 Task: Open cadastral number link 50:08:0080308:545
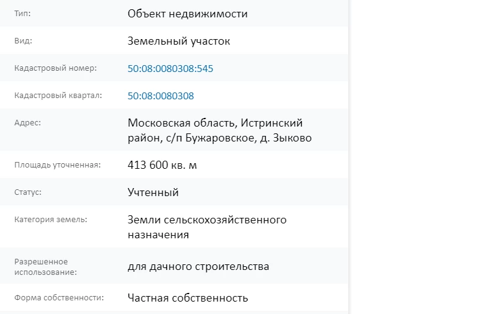point(170,69)
